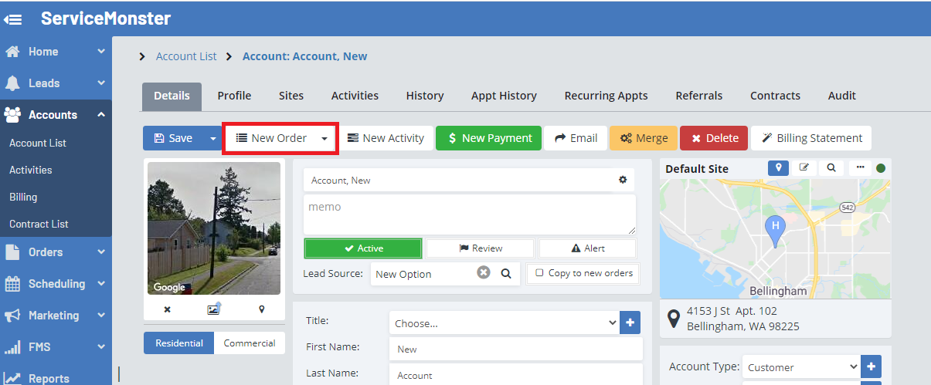Remove street view photo with X icon
The height and width of the screenshot is (385, 931).
pyautogui.click(x=167, y=309)
